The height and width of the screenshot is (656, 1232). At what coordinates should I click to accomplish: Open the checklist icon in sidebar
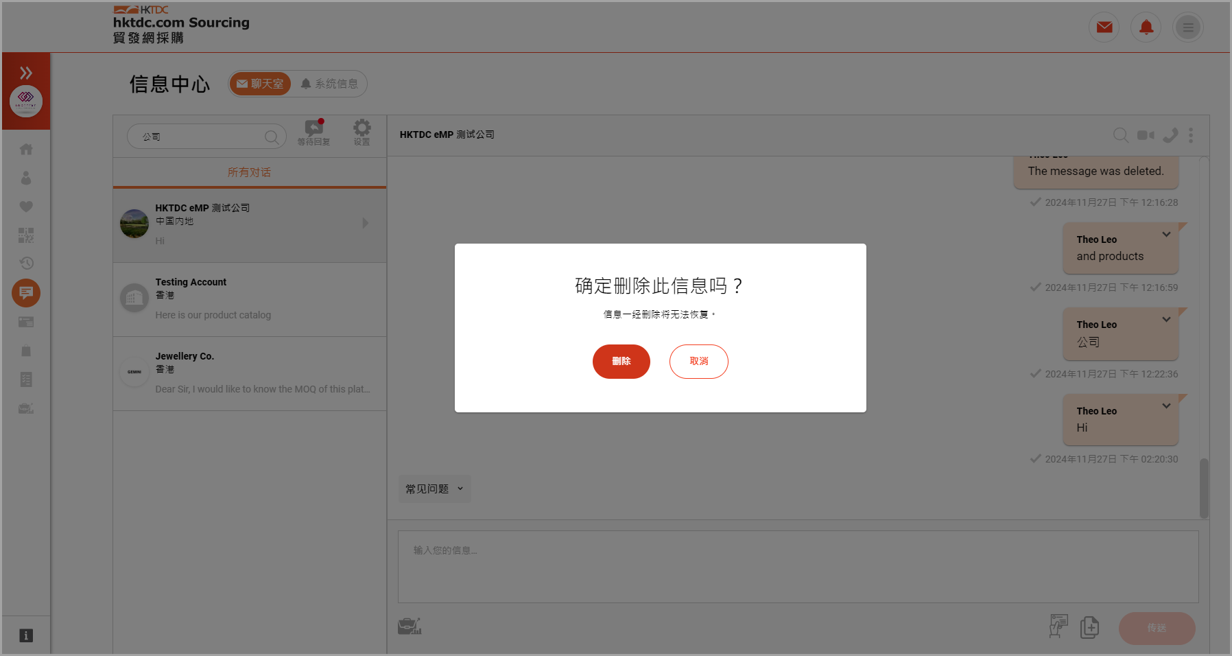click(26, 379)
